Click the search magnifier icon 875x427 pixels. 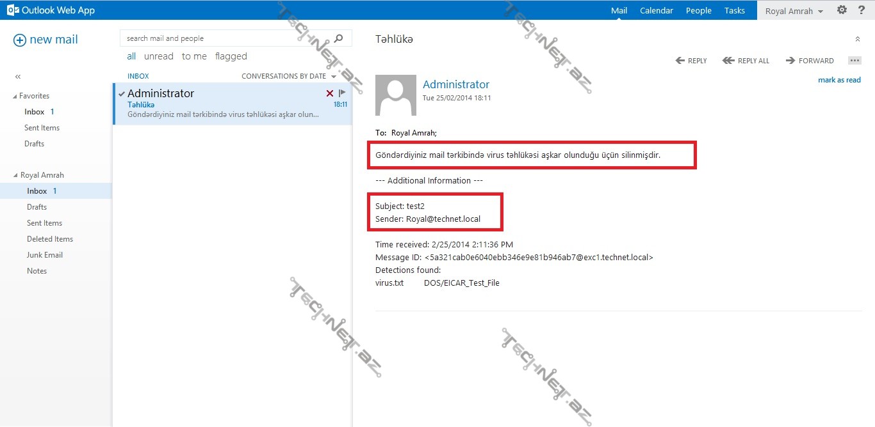[339, 38]
